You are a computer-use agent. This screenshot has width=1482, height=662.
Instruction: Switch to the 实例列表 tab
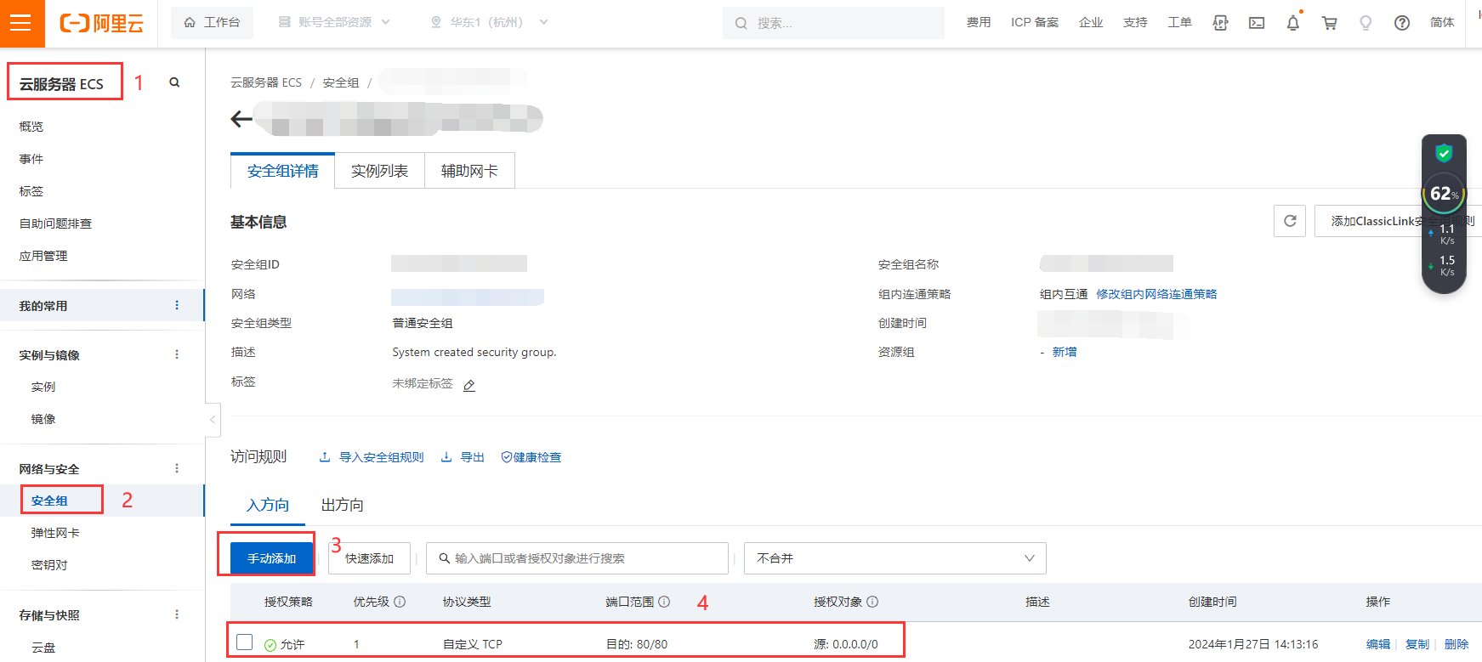(x=379, y=171)
